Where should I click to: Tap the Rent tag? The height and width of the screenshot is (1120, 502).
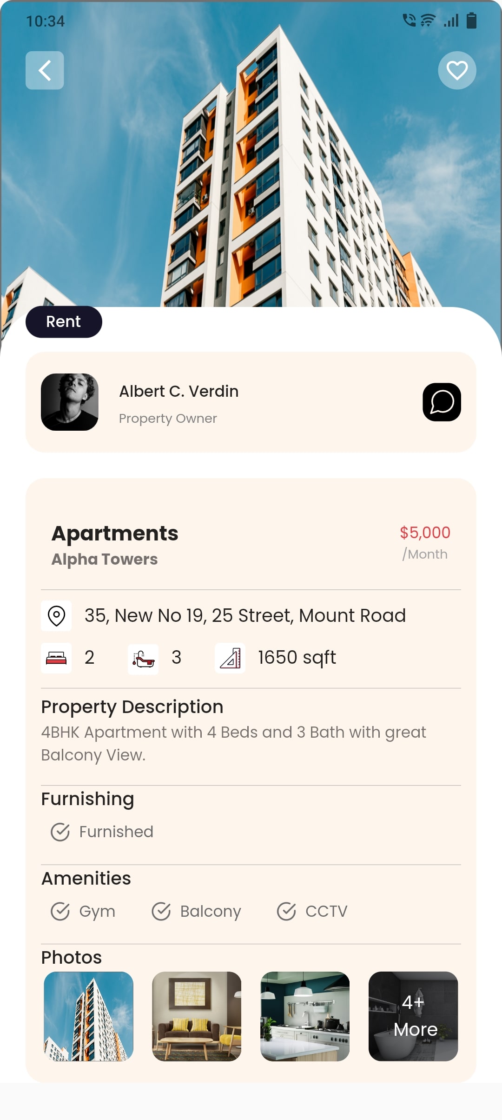click(x=64, y=322)
